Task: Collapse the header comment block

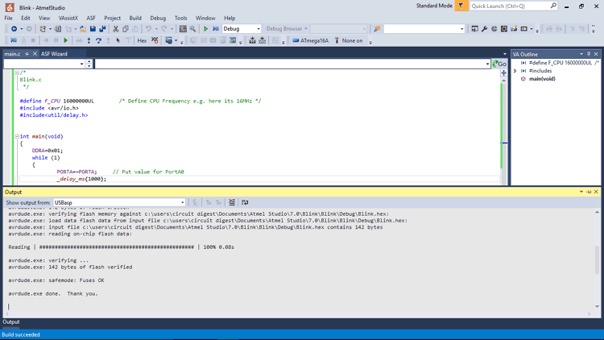Action: 17,73
